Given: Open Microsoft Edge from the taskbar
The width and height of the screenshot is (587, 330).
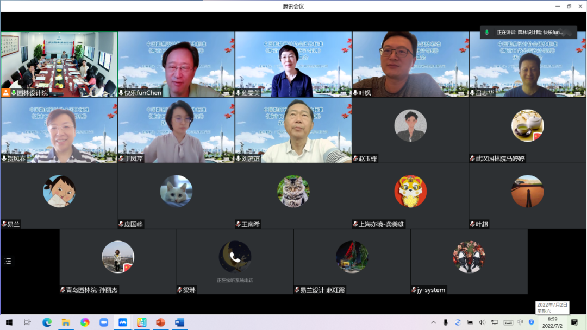Looking at the screenshot, I should point(47,322).
